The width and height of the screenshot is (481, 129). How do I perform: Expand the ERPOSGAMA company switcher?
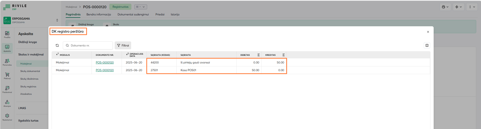click(x=57, y=20)
